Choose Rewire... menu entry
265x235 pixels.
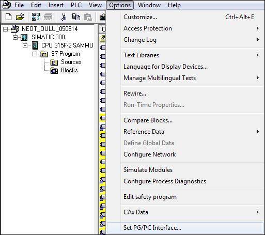point(185,93)
